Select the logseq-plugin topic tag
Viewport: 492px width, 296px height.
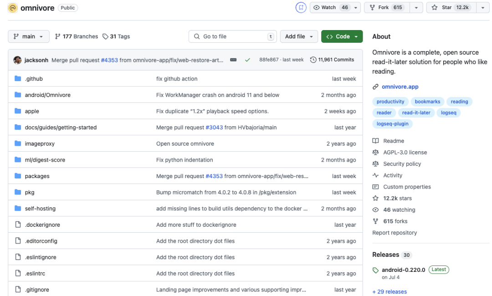coord(393,123)
